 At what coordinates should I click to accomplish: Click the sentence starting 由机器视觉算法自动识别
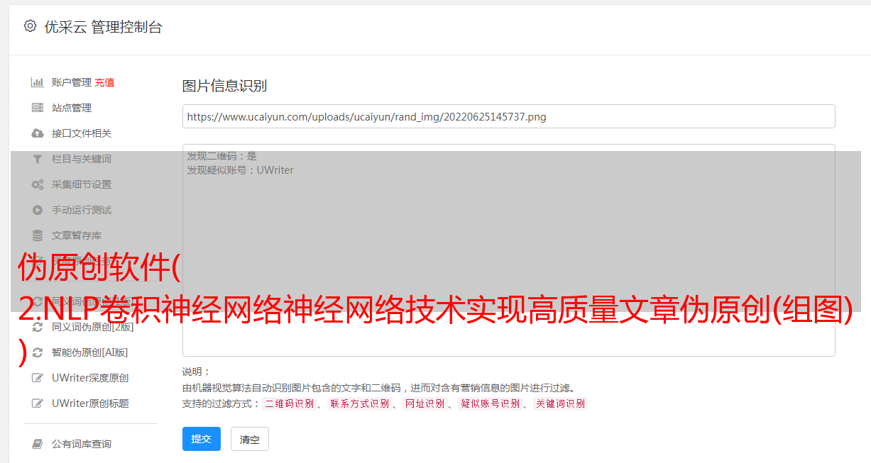tap(378, 388)
